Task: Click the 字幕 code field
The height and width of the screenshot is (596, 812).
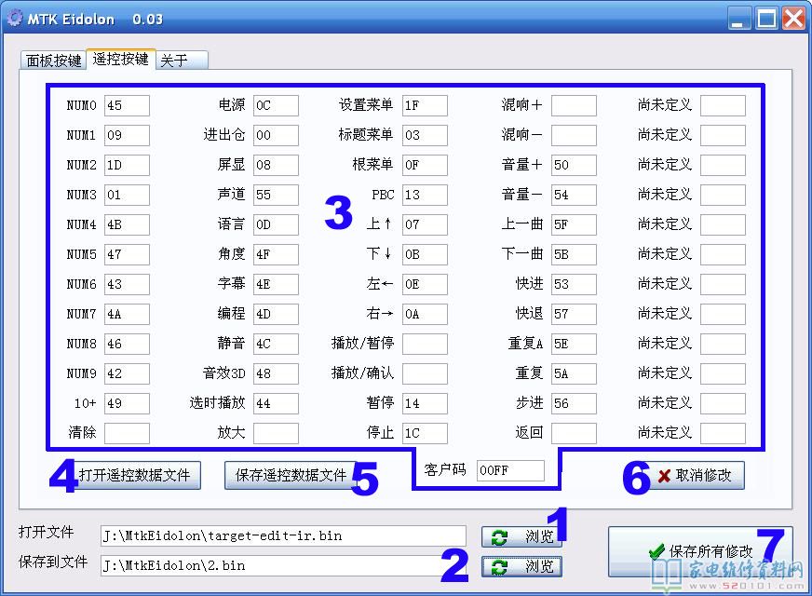Action: tap(276, 284)
